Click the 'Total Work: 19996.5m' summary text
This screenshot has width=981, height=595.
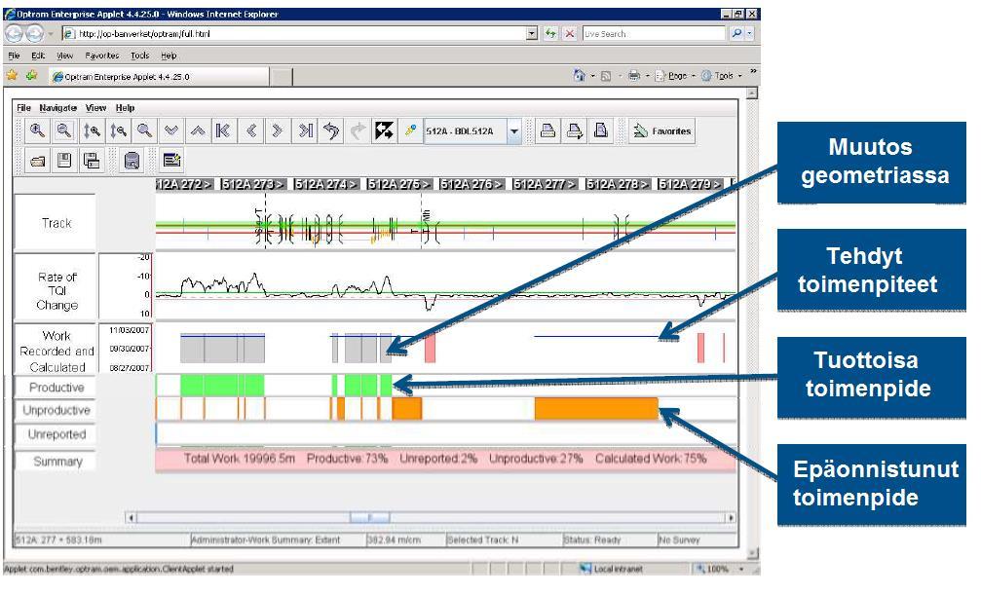(x=239, y=459)
